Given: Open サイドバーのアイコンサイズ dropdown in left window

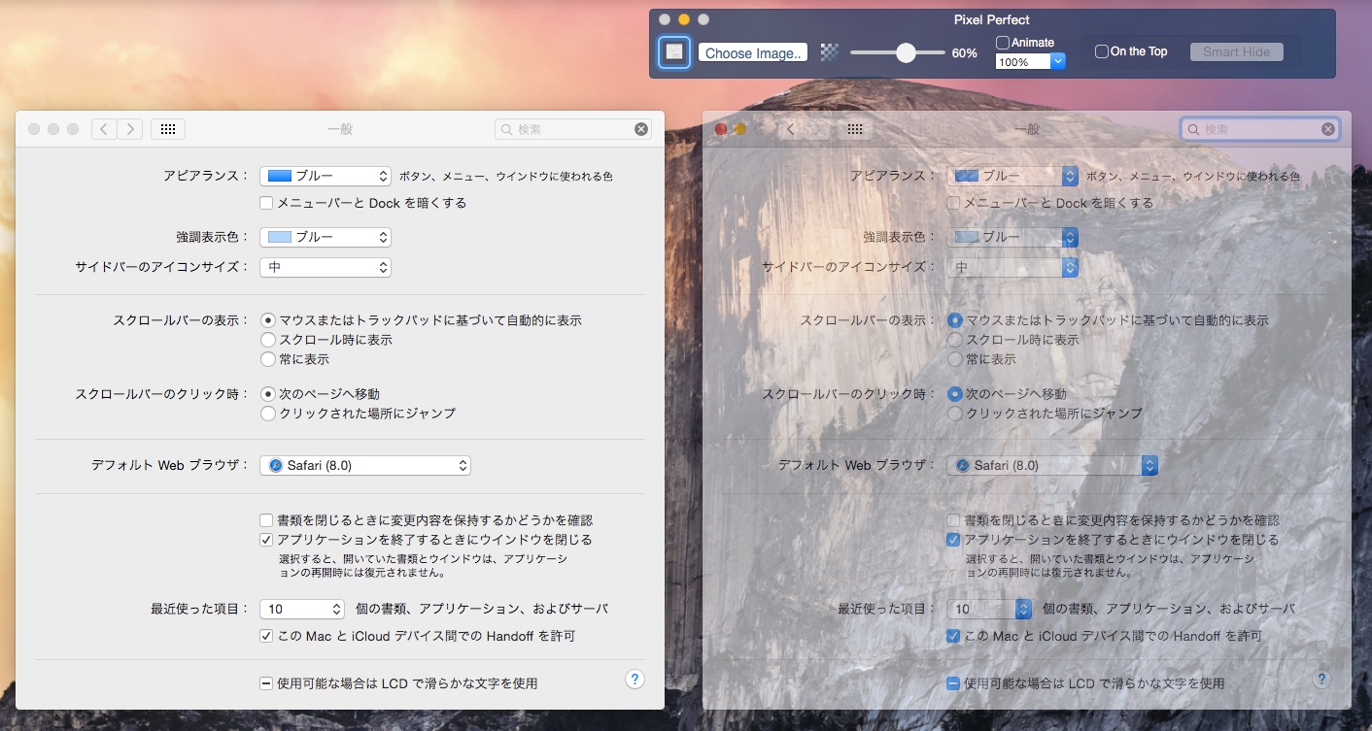Looking at the screenshot, I should pos(326,267).
